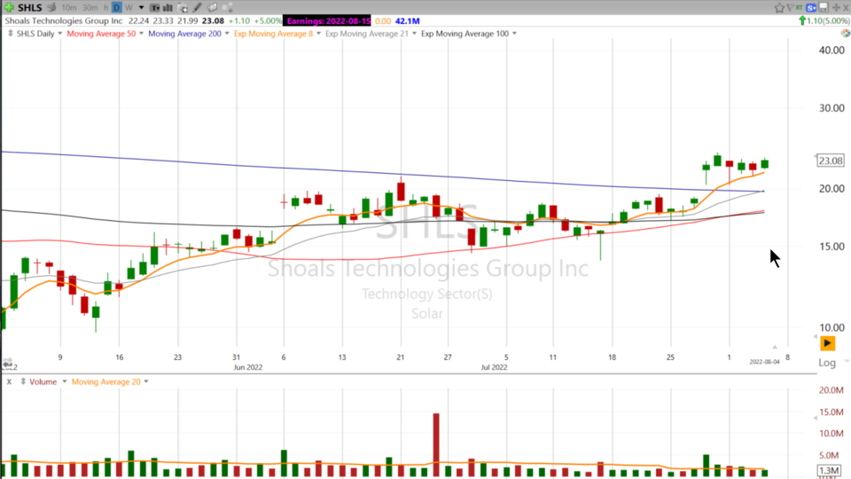Click the 2022-08-04 date marker

click(764, 362)
